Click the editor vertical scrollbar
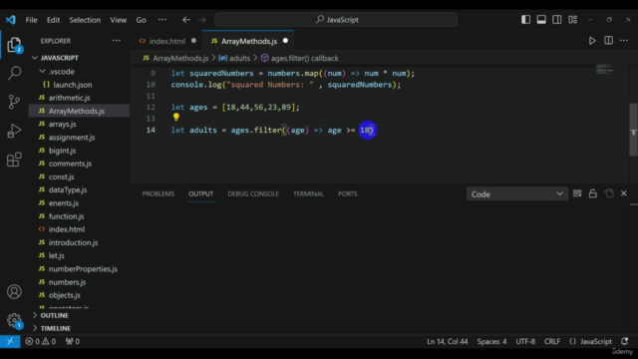 pos(633,130)
